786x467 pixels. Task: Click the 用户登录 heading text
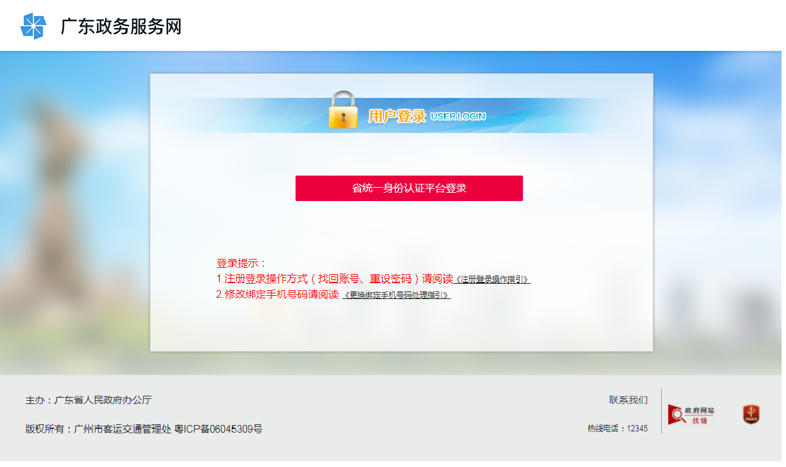(x=396, y=116)
